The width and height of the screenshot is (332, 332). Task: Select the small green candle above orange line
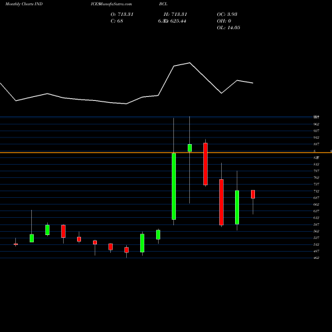(x=190, y=148)
